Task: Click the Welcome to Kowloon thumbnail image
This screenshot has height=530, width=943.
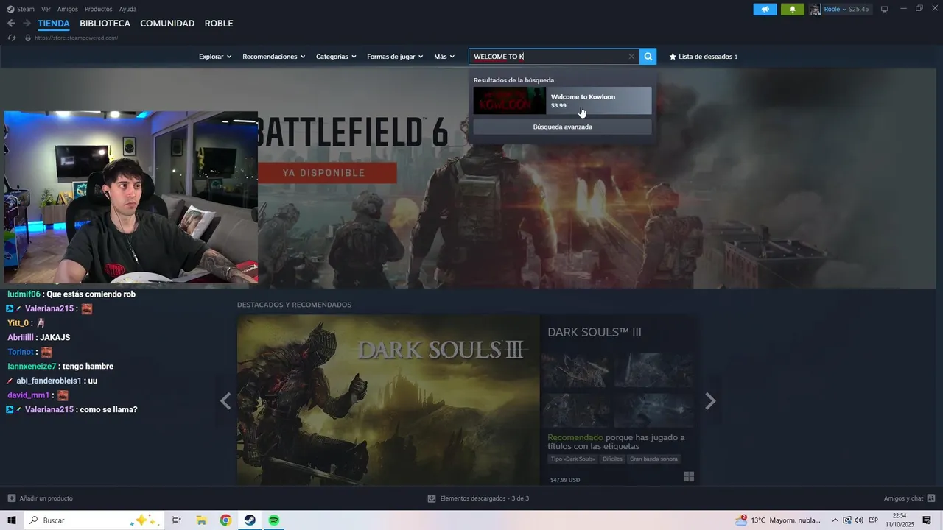Action: click(x=509, y=101)
